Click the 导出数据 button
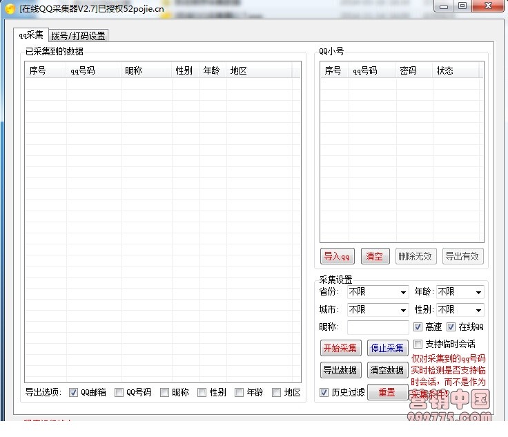Image resolution: width=508 pixels, height=437 pixels. tap(340, 370)
